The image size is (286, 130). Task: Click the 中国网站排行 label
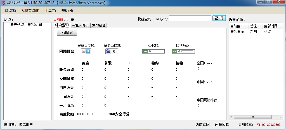click(207, 100)
